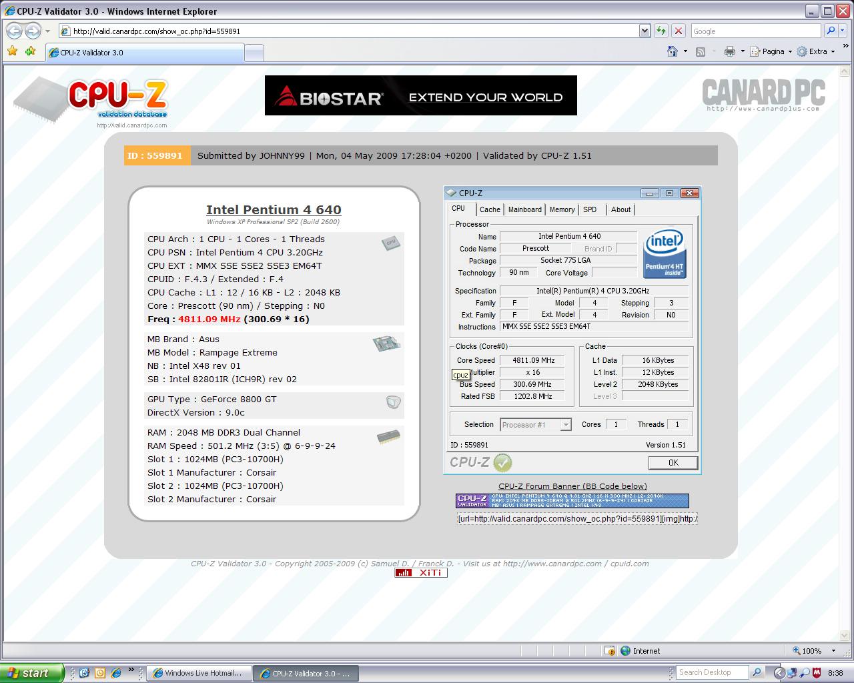
Task: Go back with the browser Back arrow
Action: point(14,31)
